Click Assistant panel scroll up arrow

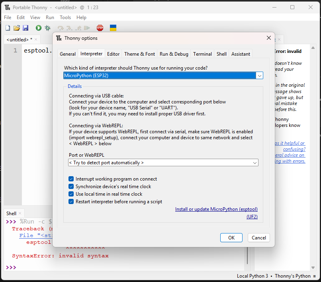[313, 48]
